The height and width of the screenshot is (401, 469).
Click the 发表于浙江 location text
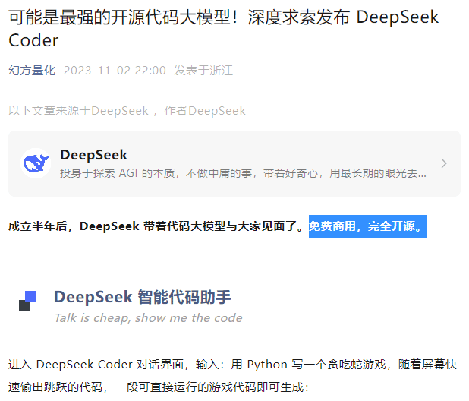coord(203,71)
